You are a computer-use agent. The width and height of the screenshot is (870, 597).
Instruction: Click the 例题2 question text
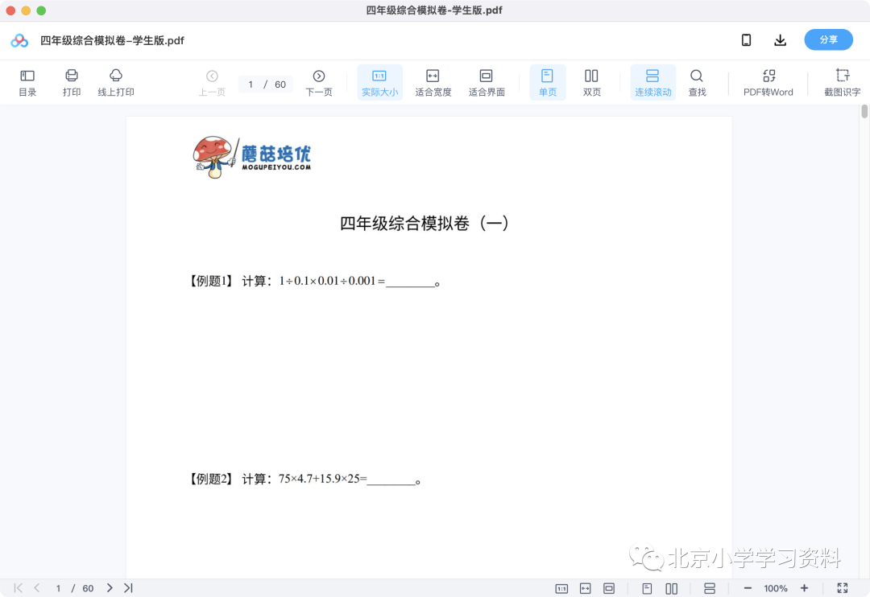click(x=304, y=480)
